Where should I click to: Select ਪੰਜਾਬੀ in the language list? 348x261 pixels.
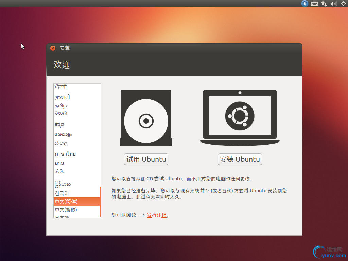click(x=77, y=87)
